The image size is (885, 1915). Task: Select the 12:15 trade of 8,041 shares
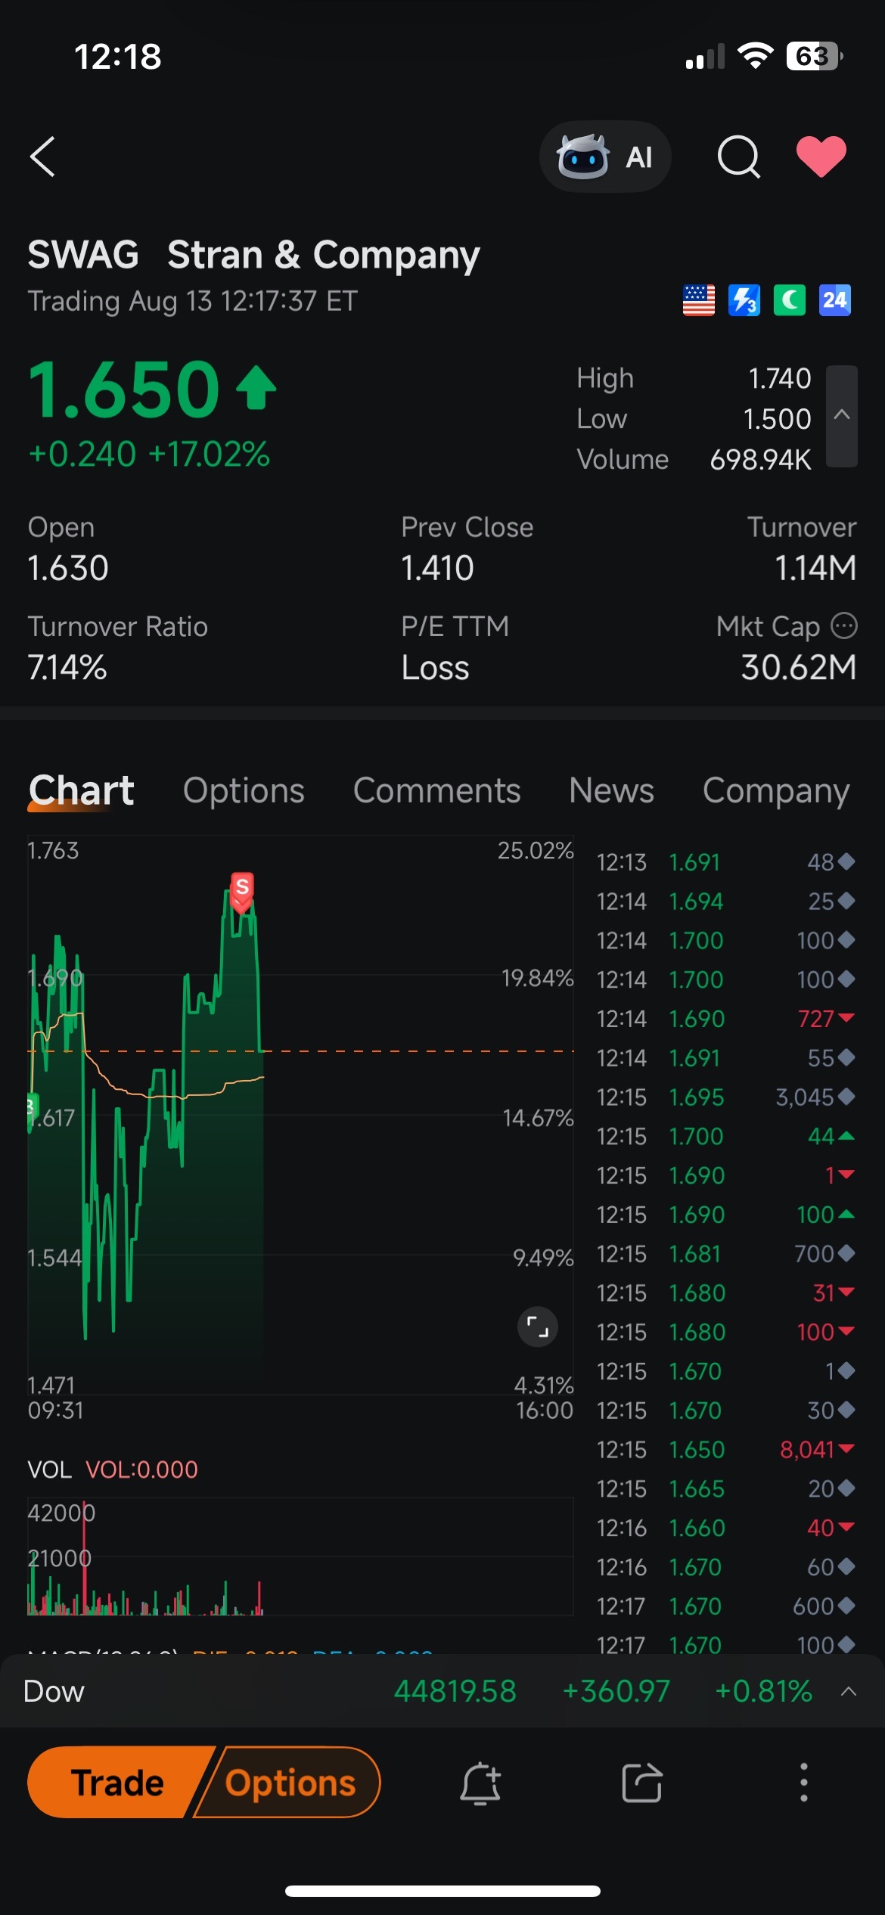[725, 1450]
